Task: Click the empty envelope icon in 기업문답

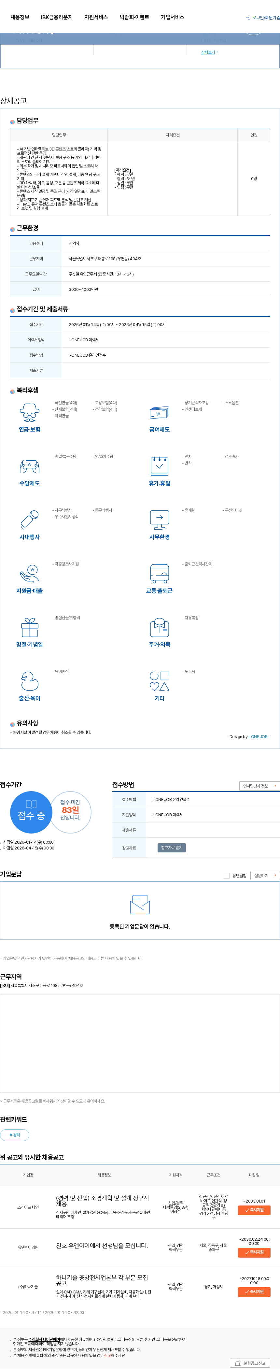Action: pos(140,905)
